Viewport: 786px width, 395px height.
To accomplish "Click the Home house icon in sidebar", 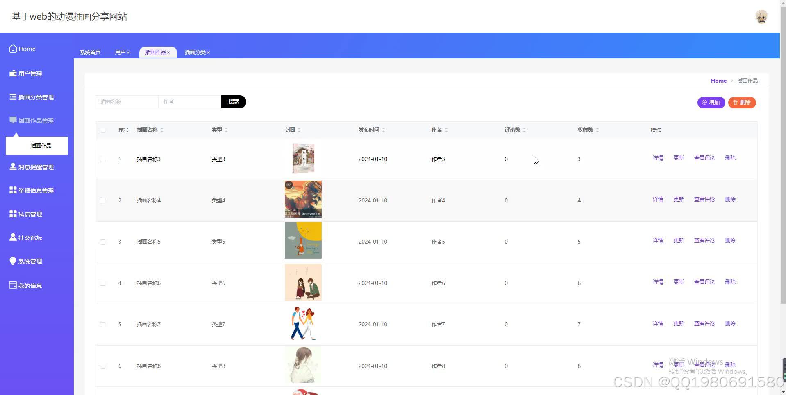I will [13, 49].
